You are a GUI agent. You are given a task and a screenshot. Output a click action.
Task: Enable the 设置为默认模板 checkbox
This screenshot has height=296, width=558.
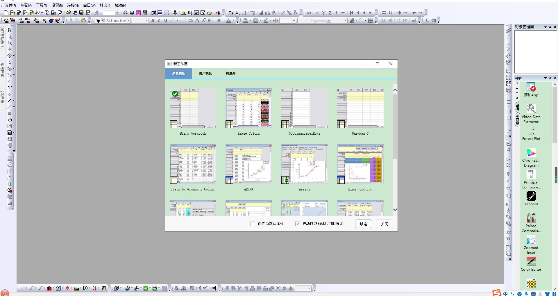coord(253,224)
